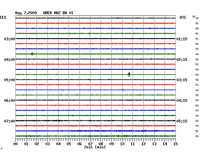The image size is (200, 152).
Task: Click the local time label "06:00"
Action: pyautogui.click(x=10, y=101)
